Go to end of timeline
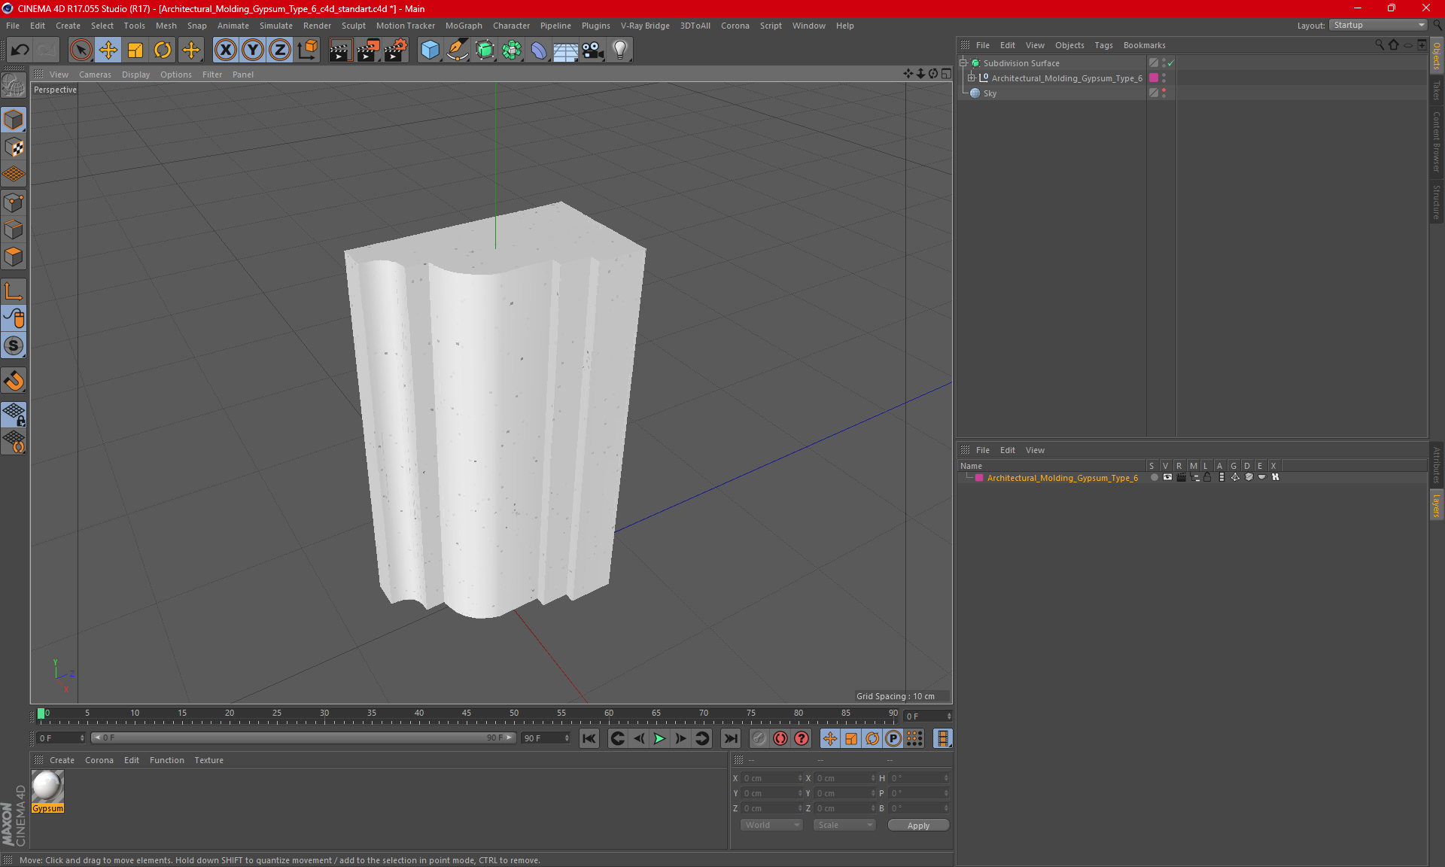Viewport: 1445px width, 867px height. (x=730, y=738)
